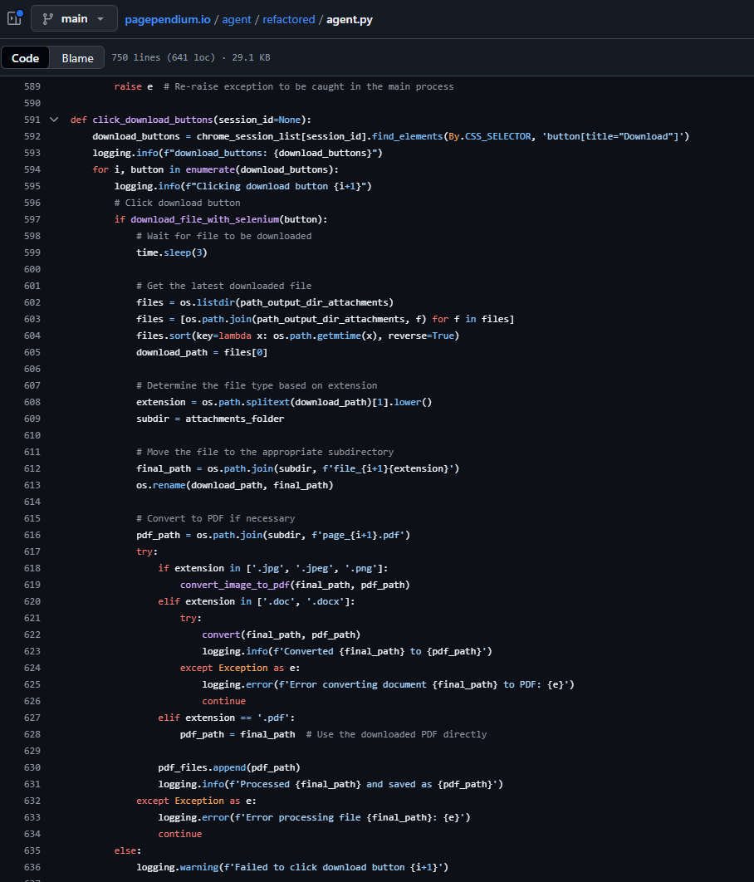Collapse the function at line 591
This screenshot has height=882, width=754.
pyautogui.click(x=54, y=120)
